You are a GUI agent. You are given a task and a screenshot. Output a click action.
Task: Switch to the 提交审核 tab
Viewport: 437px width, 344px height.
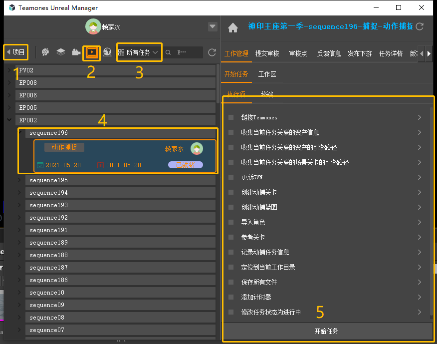coord(267,53)
